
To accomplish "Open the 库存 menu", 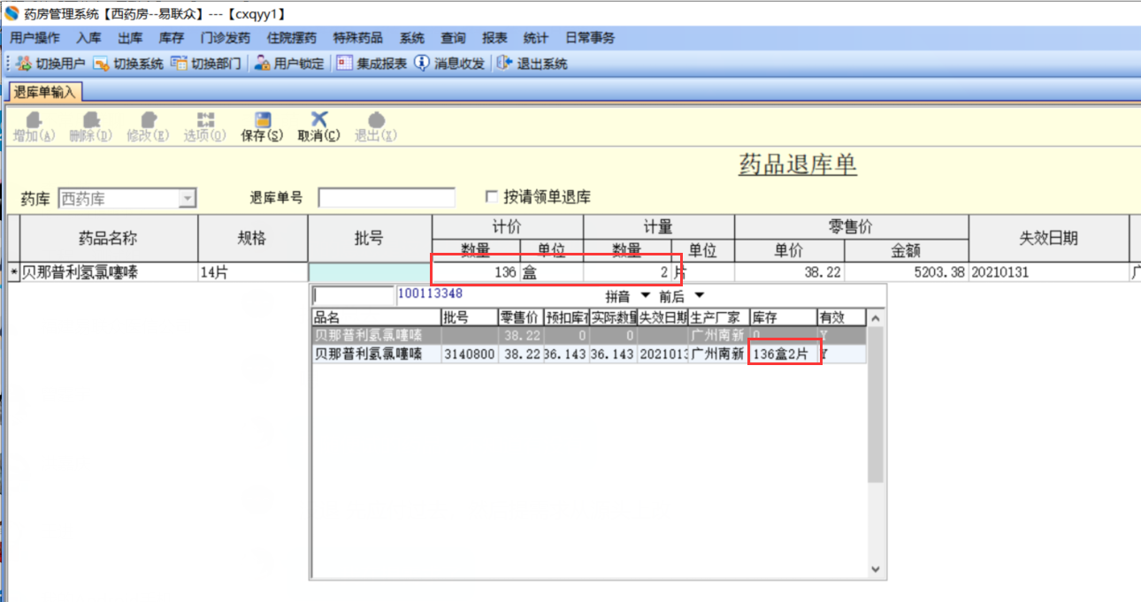I will (172, 38).
